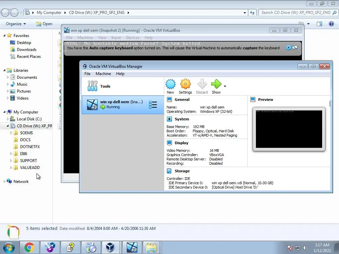Click the New machine icon in VirtualBox Manager
The image size is (339, 254).
[170, 84]
